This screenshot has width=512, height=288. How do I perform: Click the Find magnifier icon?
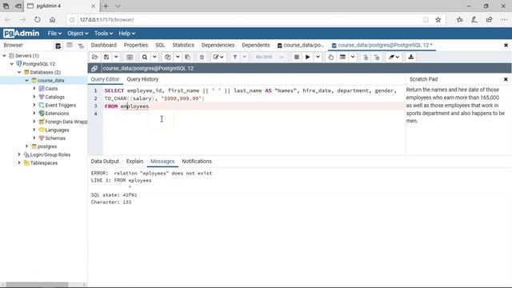pos(144,57)
